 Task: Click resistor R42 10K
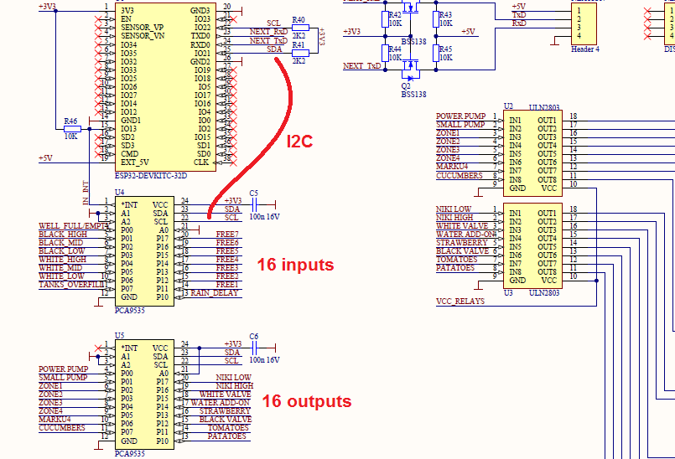385,19
